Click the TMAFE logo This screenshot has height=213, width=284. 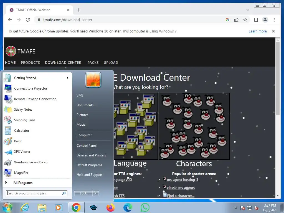[x=20, y=51]
